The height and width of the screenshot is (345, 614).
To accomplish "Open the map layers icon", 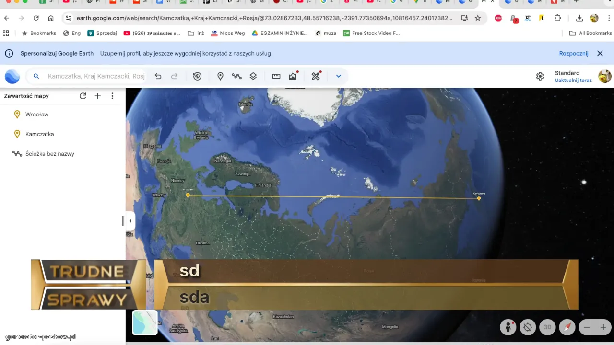I will (253, 76).
